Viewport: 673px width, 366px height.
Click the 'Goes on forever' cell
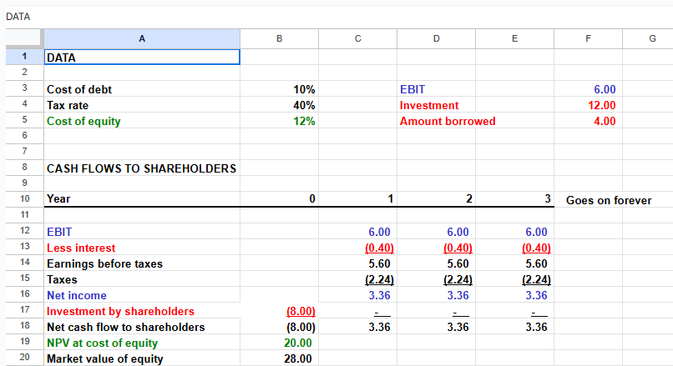click(x=609, y=200)
